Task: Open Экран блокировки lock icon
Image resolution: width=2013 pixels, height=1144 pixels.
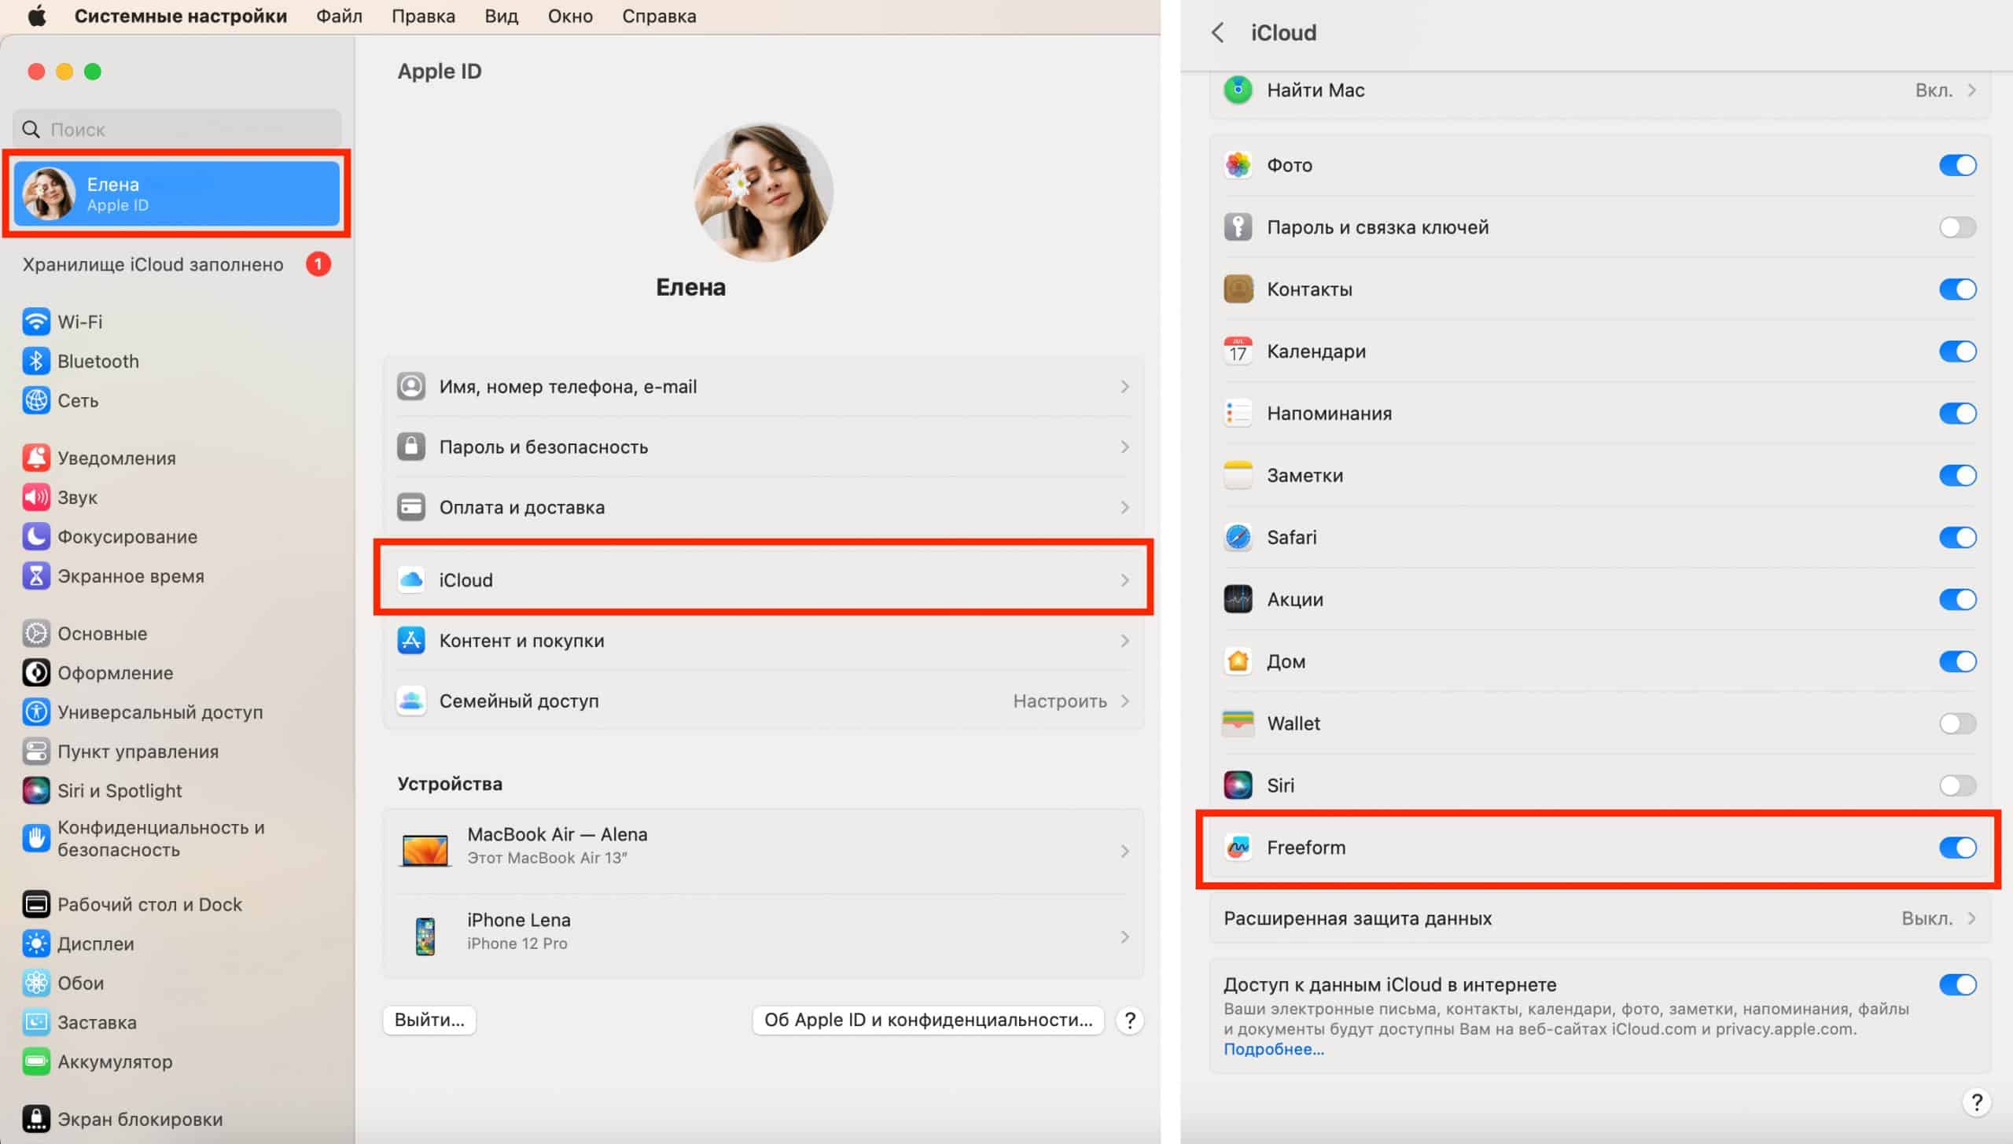Action: point(36,1119)
